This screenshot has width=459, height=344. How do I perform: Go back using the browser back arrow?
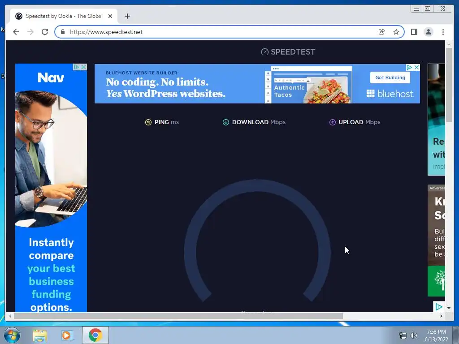click(x=16, y=32)
